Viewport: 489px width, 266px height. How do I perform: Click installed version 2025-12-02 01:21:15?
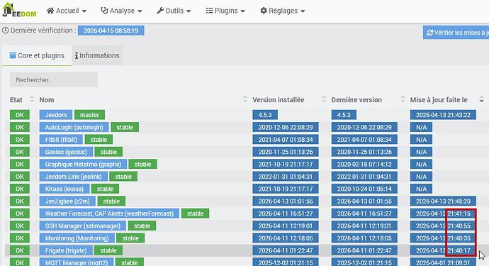pos(286,262)
